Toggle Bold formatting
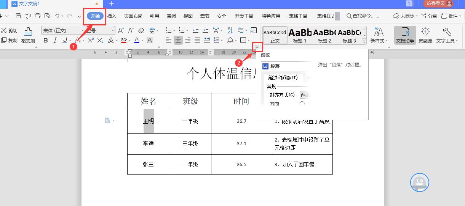The height and width of the screenshot is (206, 465). pos(46,40)
